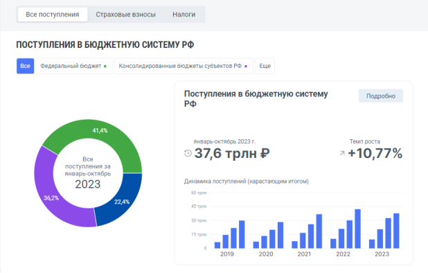
Task: Open the Подробно details button
Action: 380,96
